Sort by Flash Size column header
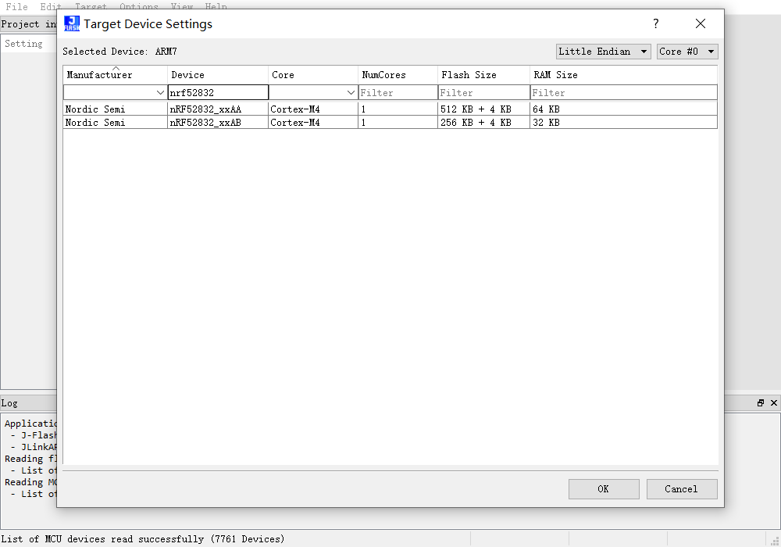The width and height of the screenshot is (781, 547). pos(483,75)
